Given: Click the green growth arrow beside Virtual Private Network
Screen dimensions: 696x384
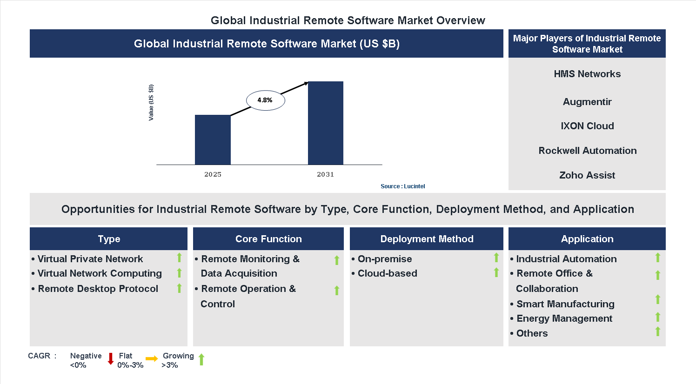Looking at the screenshot, I should click(180, 257).
